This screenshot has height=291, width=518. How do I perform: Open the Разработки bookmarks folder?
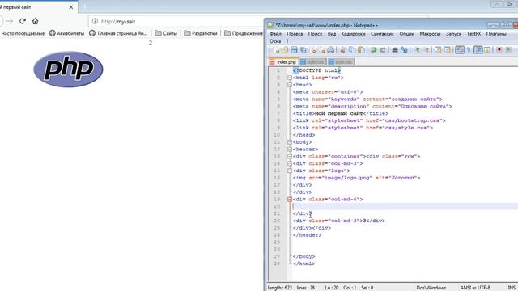click(201, 33)
